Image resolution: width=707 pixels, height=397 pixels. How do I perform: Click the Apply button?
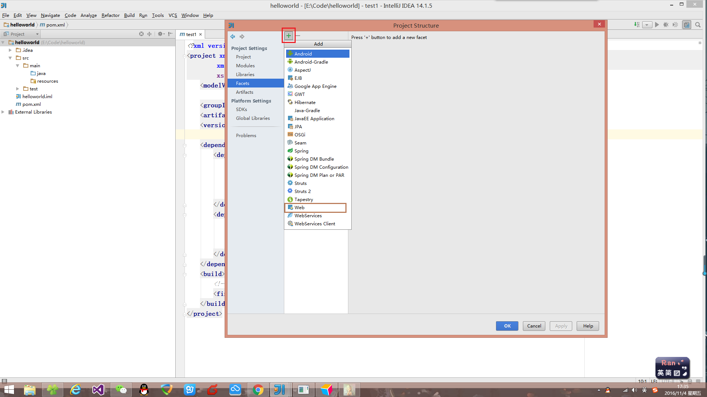pyautogui.click(x=561, y=326)
